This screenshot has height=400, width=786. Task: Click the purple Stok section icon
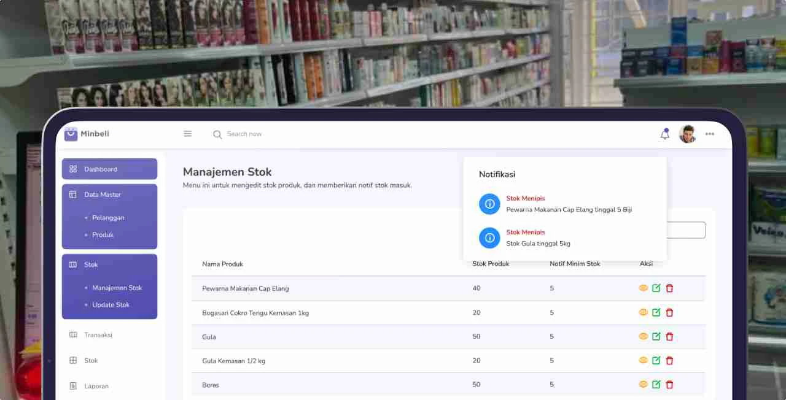pyautogui.click(x=73, y=264)
